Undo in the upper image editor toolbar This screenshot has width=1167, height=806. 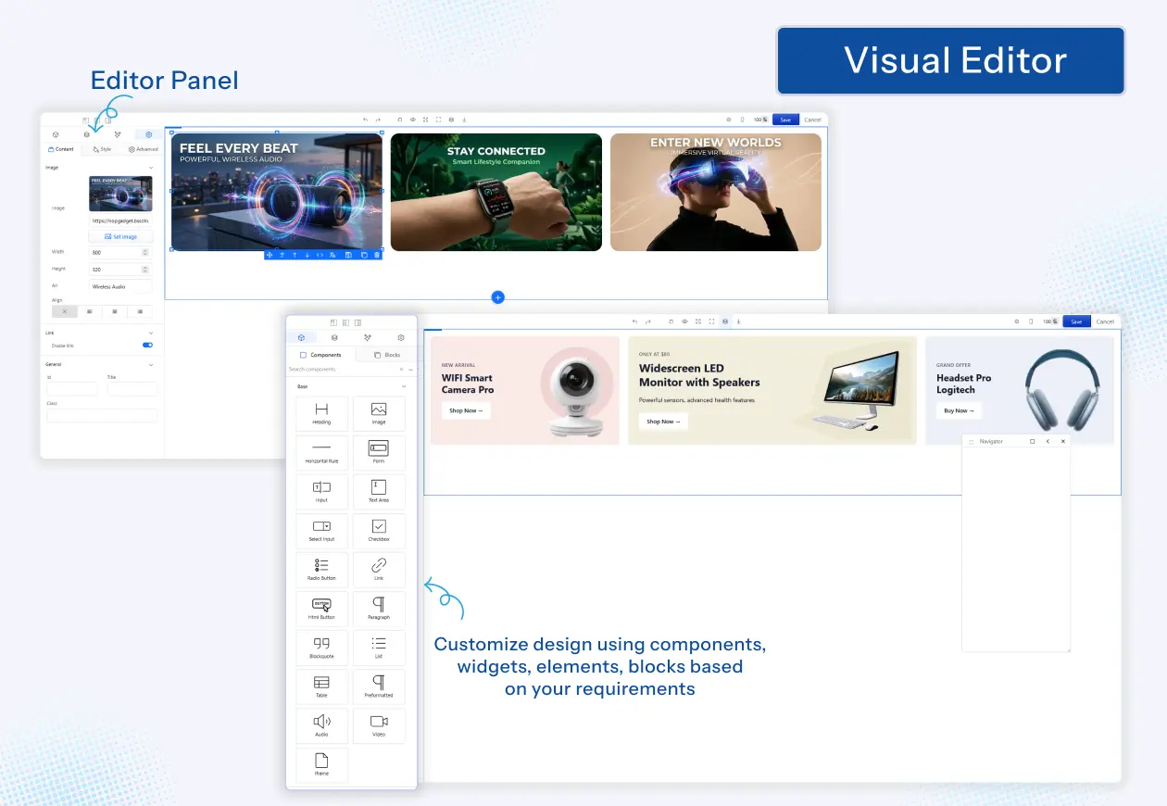(x=365, y=120)
